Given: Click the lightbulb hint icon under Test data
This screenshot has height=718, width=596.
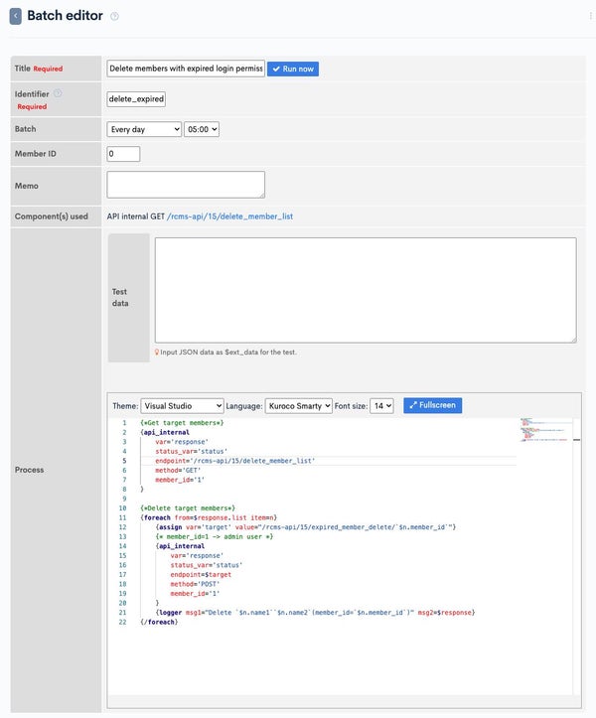Looking at the screenshot, I should click(x=157, y=353).
